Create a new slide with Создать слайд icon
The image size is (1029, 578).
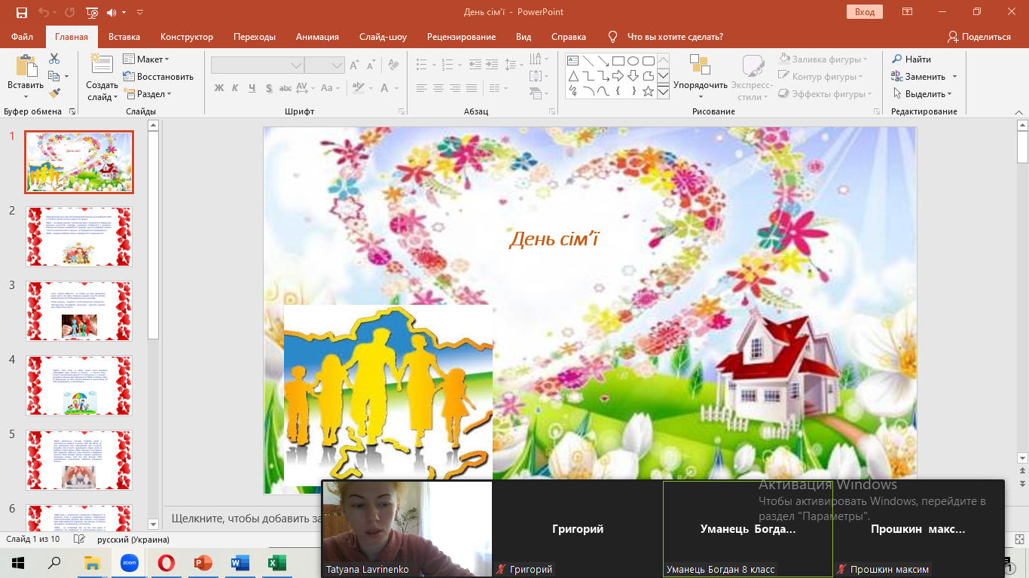coord(102,64)
